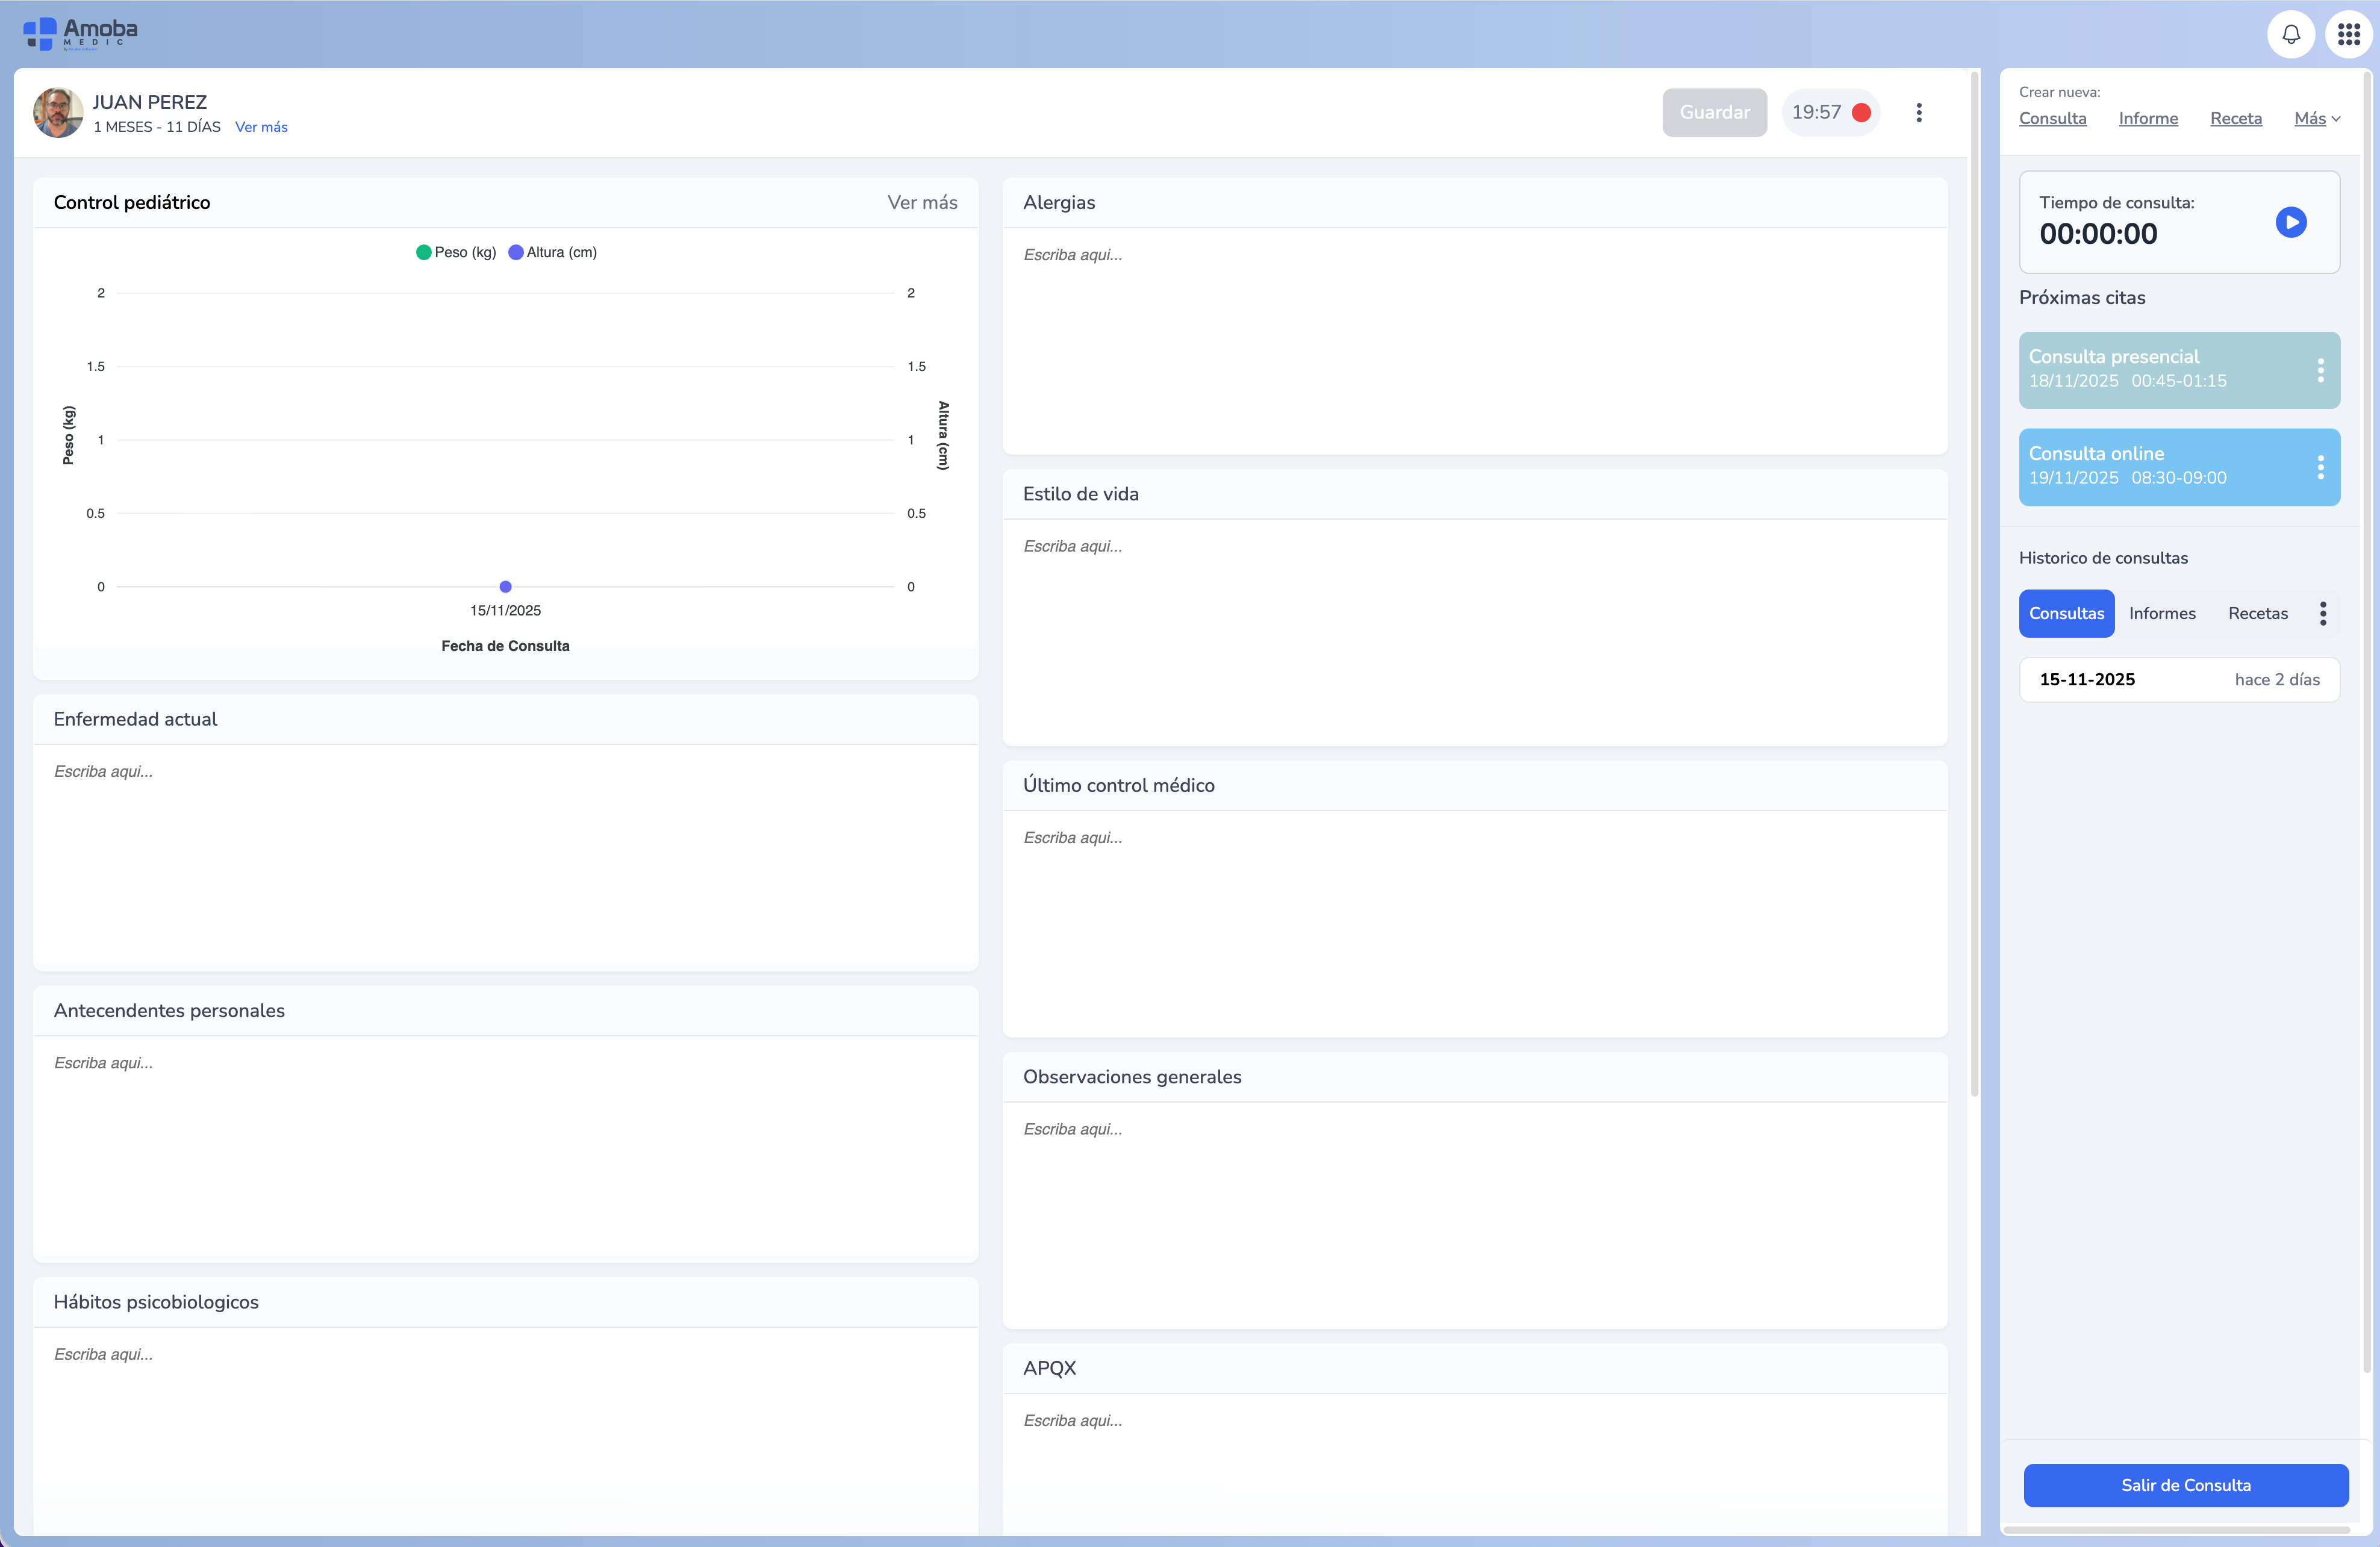Expand patient details via Ver más
Screen dimensions: 2380x1547
click(261, 127)
